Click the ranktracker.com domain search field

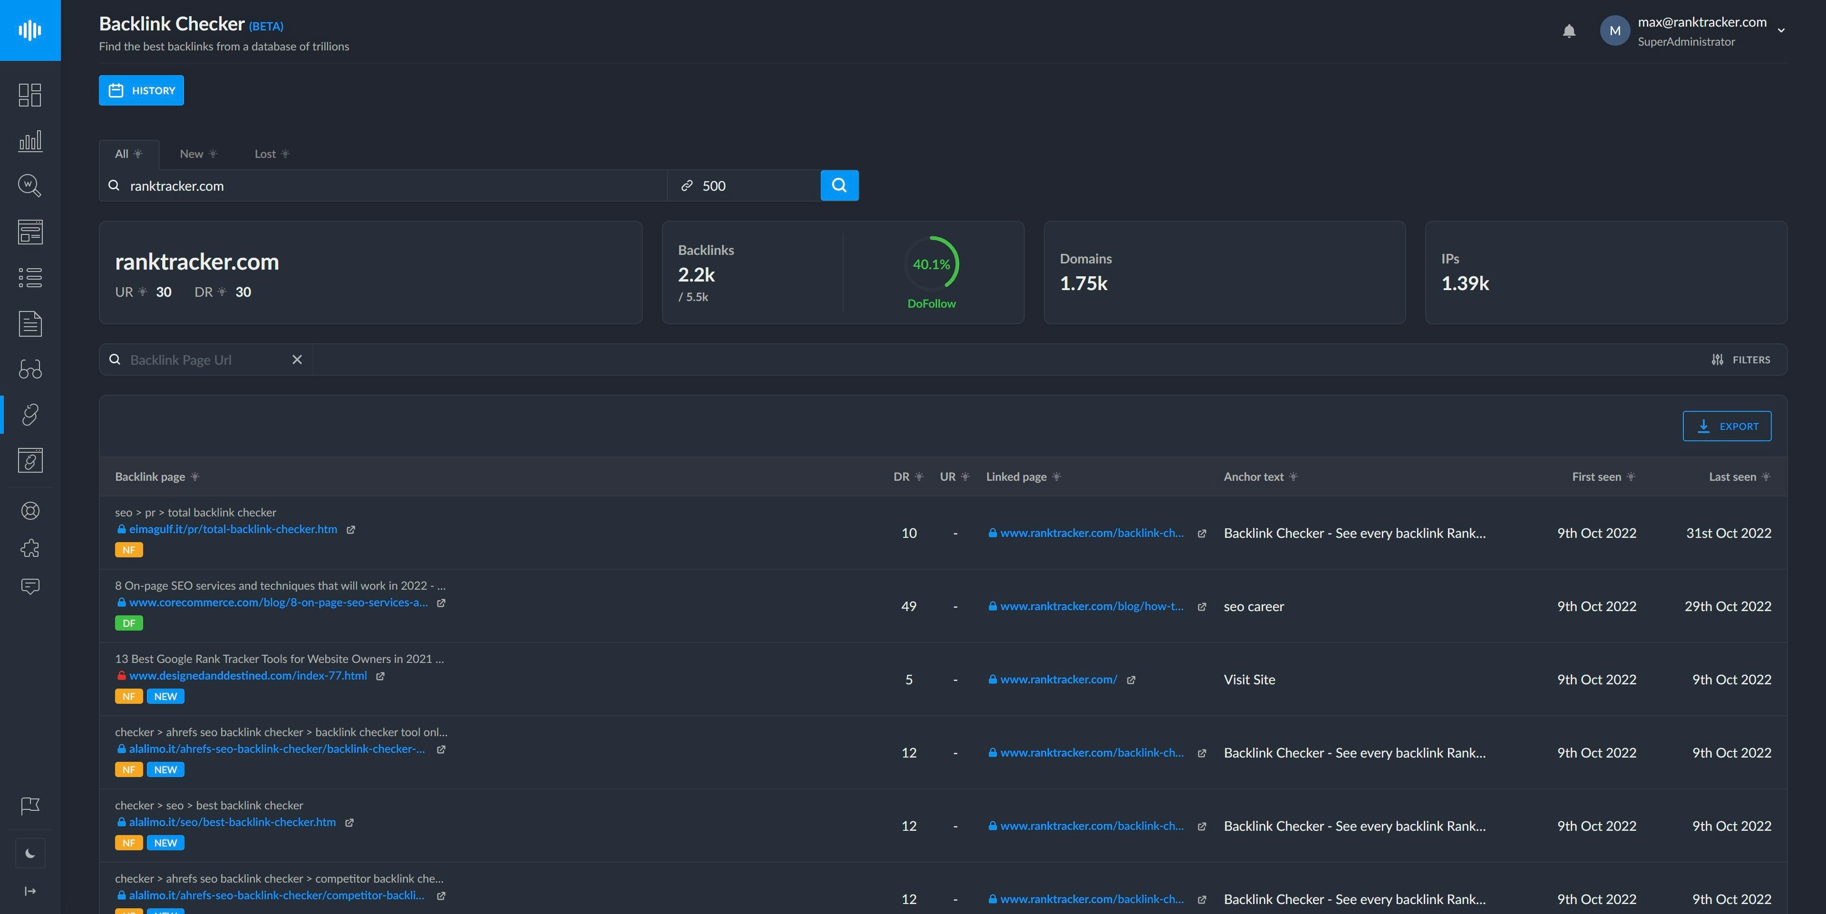click(383, 186)
